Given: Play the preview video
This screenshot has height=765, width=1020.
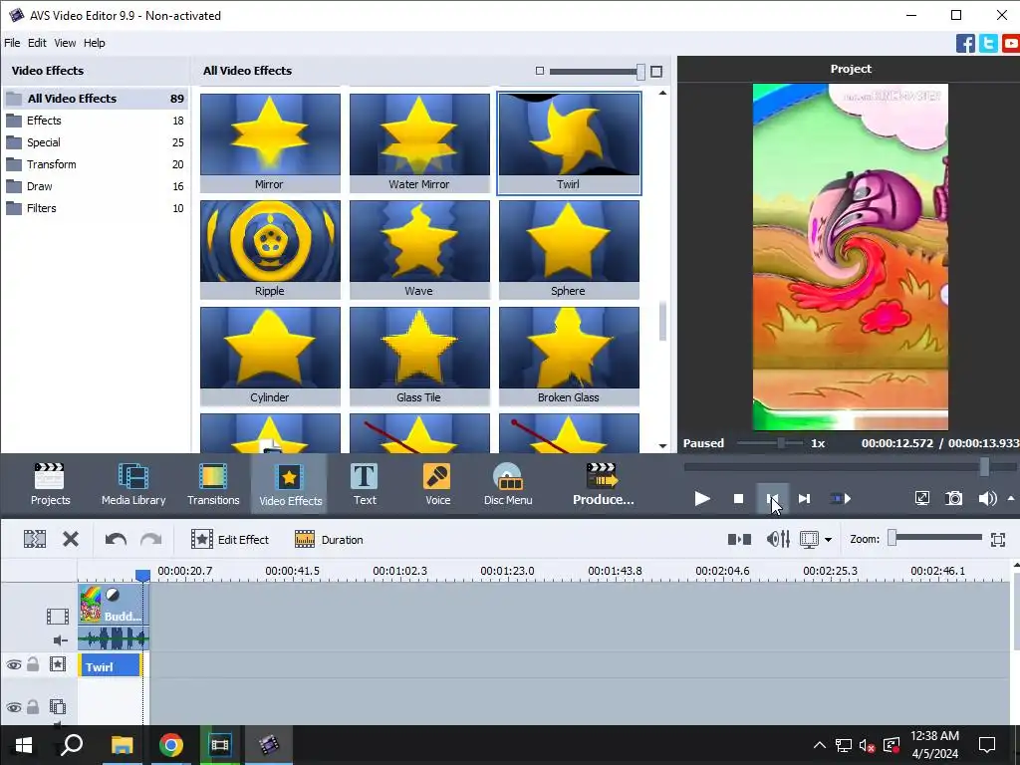Looking at the screenshot, I should 702,499.
